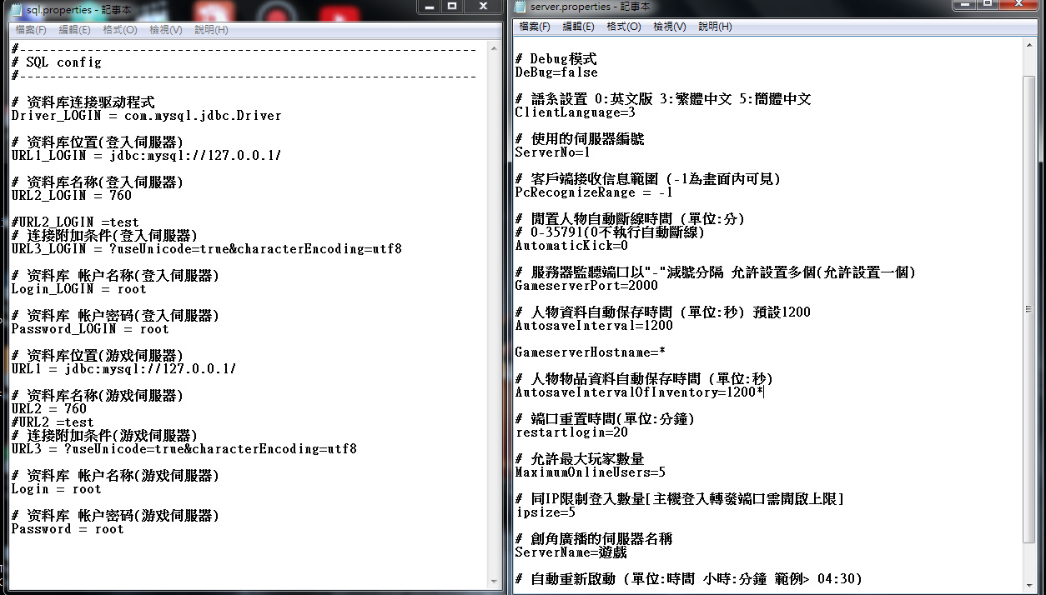
Task: Click commented line "#URL2_LOGIN =test"
Action: coord(75,222)
